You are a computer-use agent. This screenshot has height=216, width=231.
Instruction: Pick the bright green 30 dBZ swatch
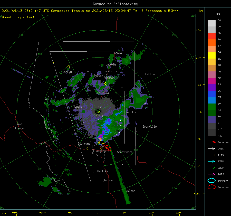pos(211,107)
